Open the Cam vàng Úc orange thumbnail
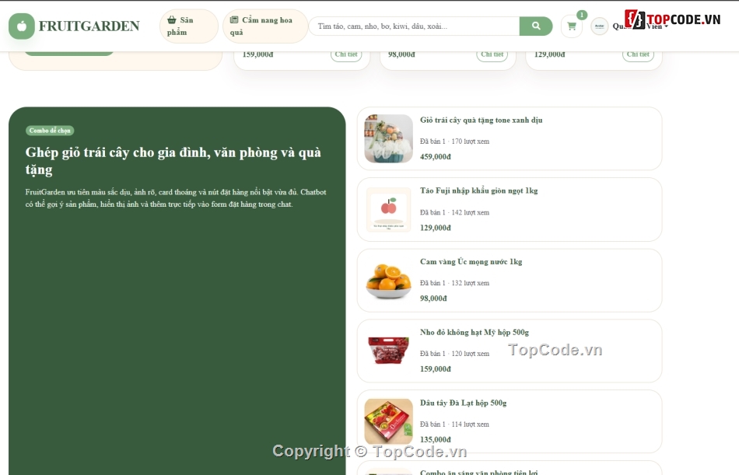The image size is (739, 475). pos(388,281)
